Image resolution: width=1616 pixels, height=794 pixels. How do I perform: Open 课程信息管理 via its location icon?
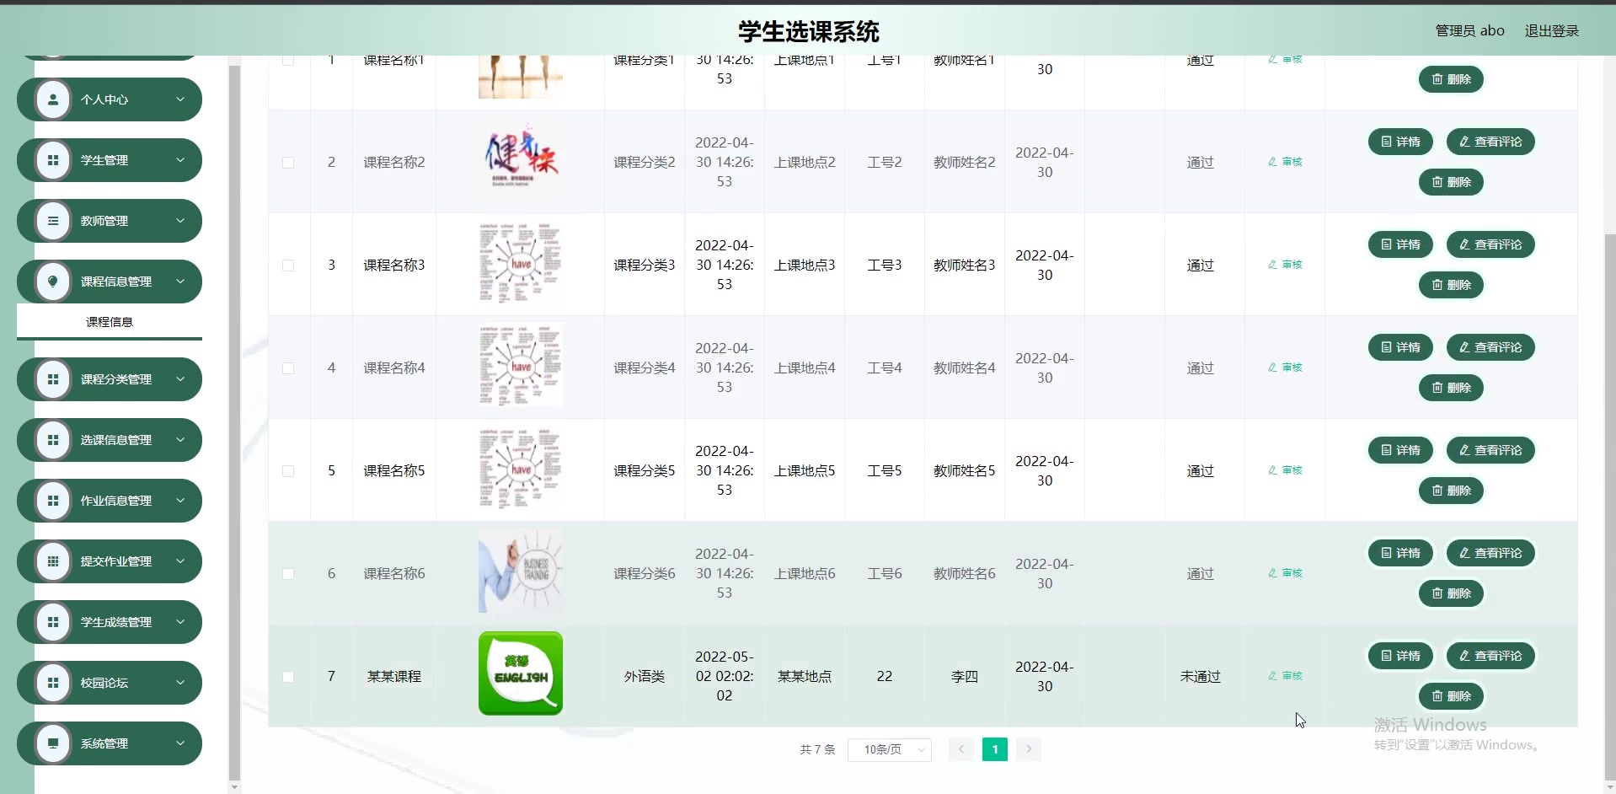point(53,281)
